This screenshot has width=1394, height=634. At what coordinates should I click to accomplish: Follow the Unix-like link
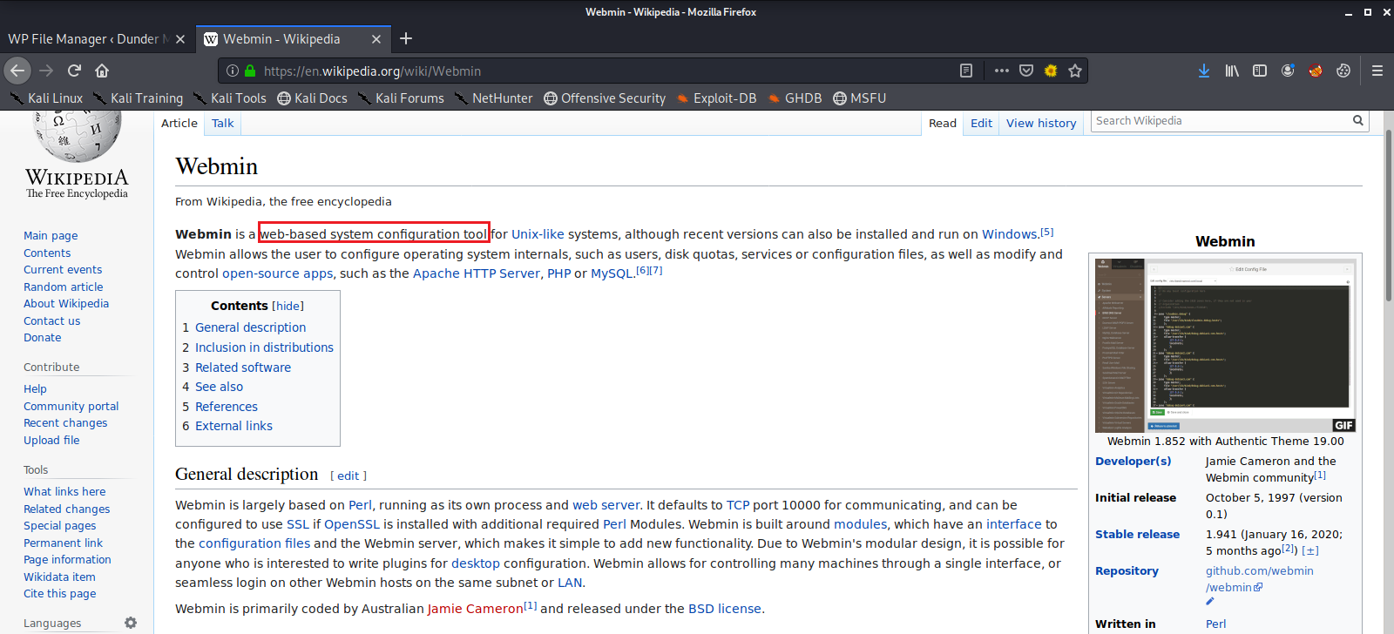point(538,234)
